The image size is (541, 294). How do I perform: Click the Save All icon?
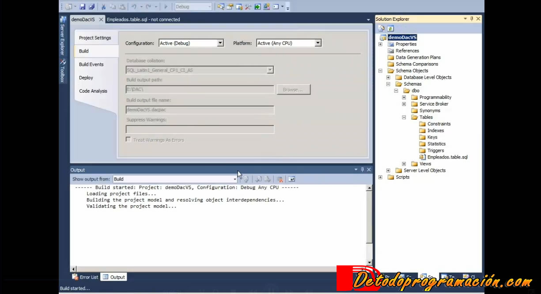click(91, 6)
